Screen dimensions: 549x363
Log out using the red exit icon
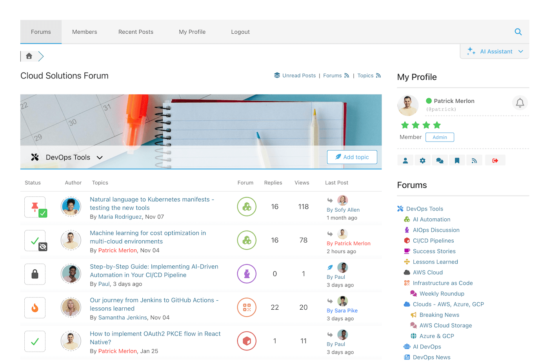495,160
